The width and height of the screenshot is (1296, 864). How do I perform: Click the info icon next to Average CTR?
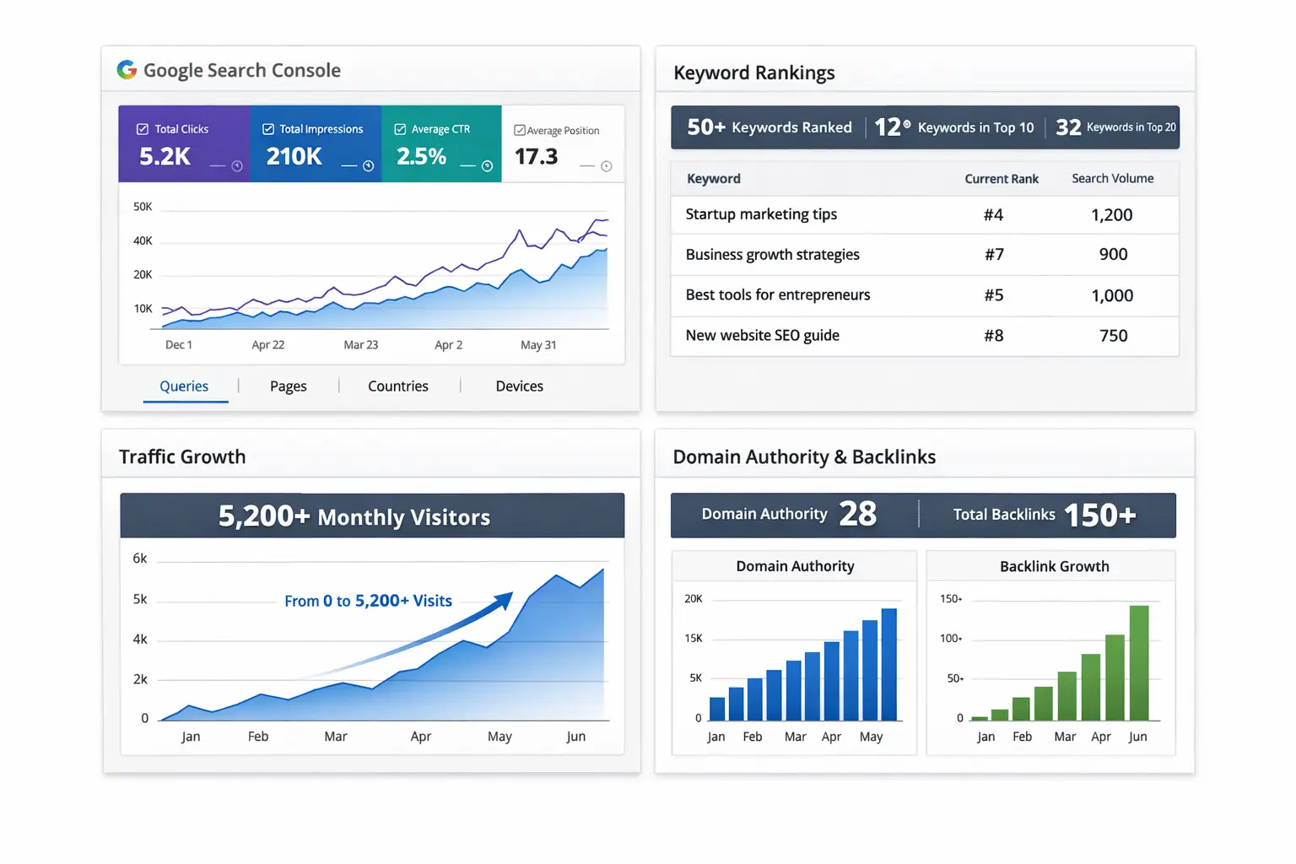(x=487, y=167)
